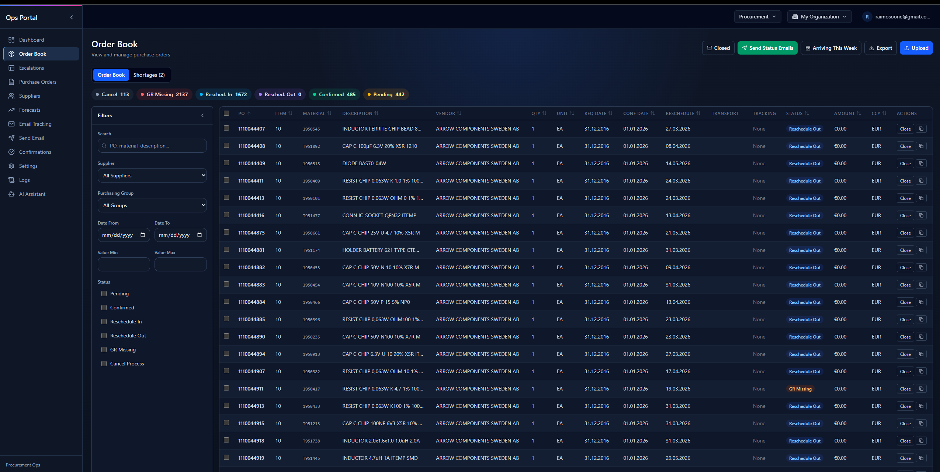Collapse the Ops Portal sidebar
The image size is (940, 472).
[72, 17]
